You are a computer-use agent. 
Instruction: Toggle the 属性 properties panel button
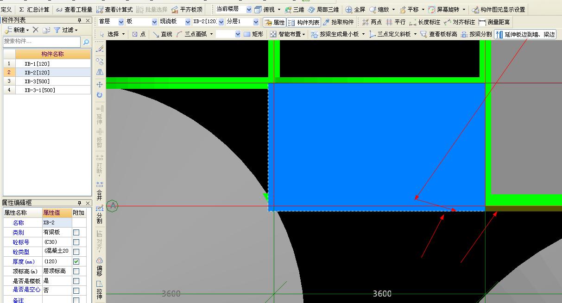click(275, 22)
